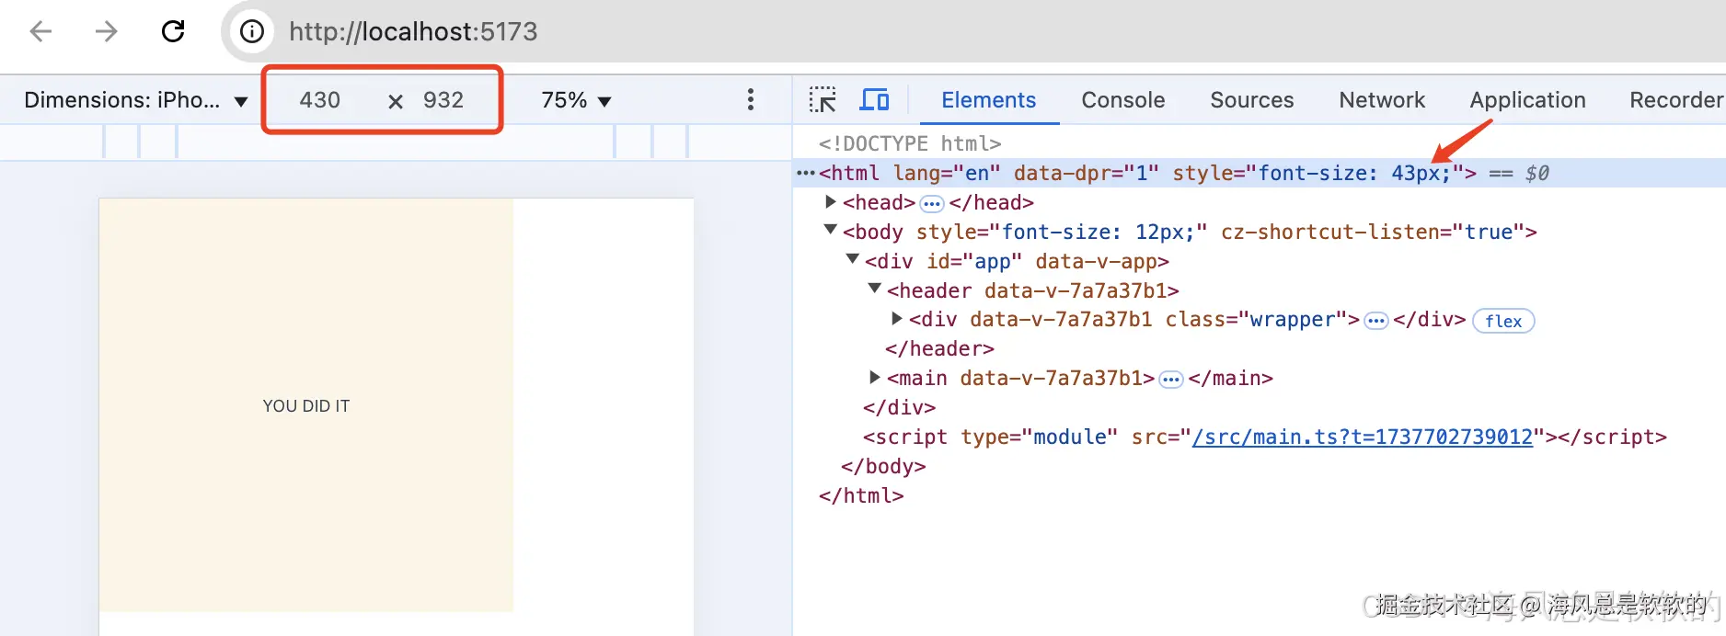Open the device toolbar more options menu
The image size is (1726, 636).
(751, 99)
